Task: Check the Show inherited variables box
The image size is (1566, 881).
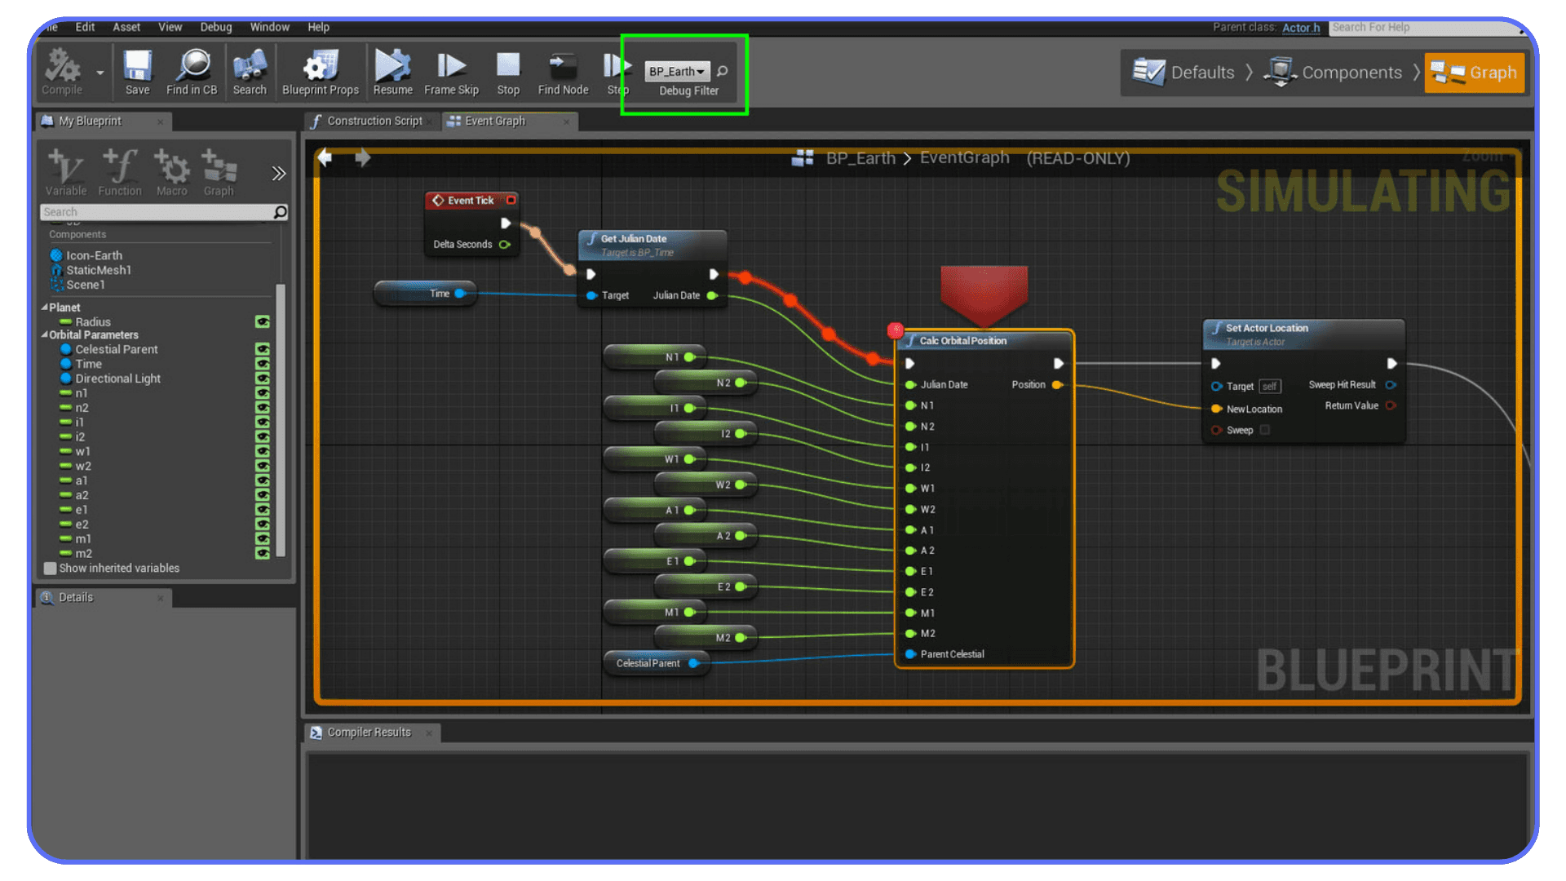Action: pyautogui.click(x=51, y=568)
